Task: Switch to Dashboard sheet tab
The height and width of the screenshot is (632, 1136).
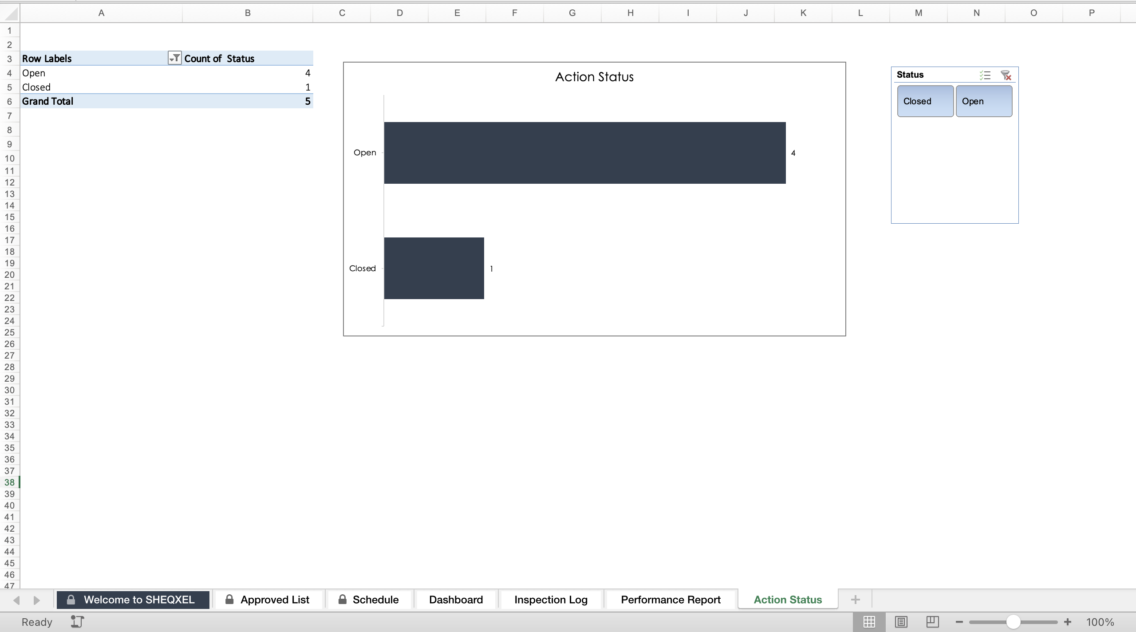Action: [456, 600]
